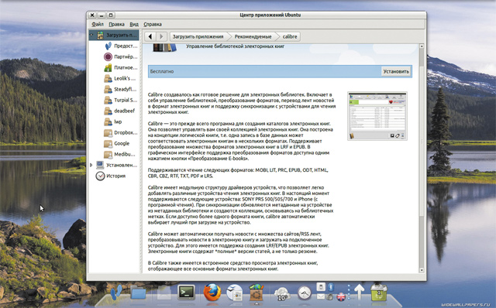The width and height of the screenshot is (496, 308).
Task: Go to Рекомендуемые breadcrumb
Action: click(x=253, y=36)
